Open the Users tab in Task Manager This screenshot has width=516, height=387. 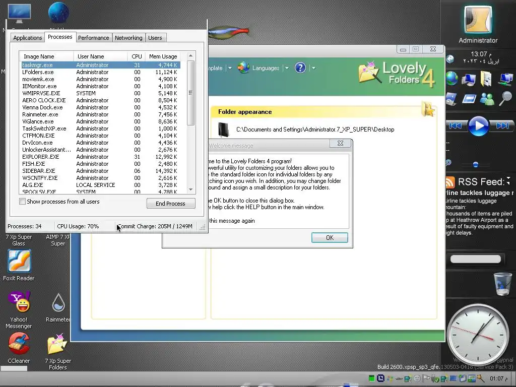(x=155, y=38)
